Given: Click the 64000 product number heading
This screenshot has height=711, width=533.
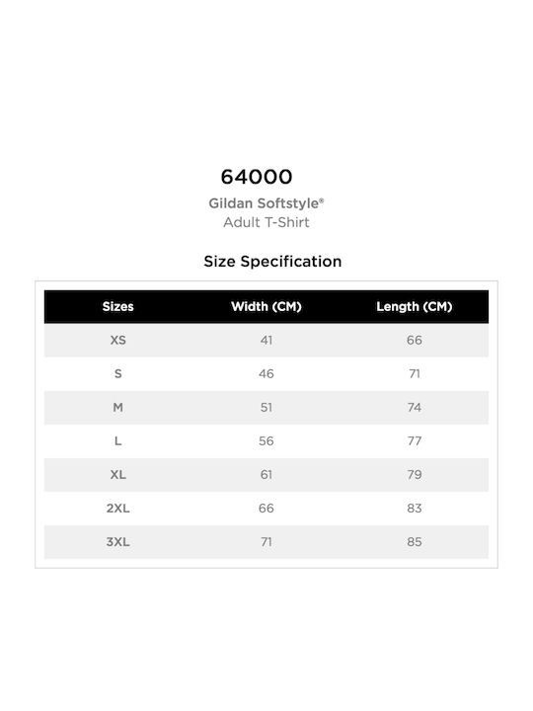Looking at the screenshot, I should click(x=257, y=177).
